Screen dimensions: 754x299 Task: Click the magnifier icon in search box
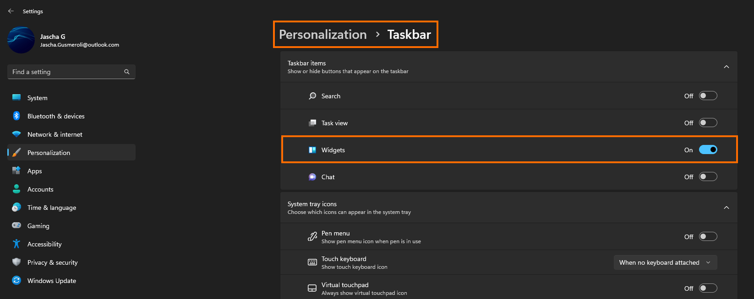coord(127,72)
